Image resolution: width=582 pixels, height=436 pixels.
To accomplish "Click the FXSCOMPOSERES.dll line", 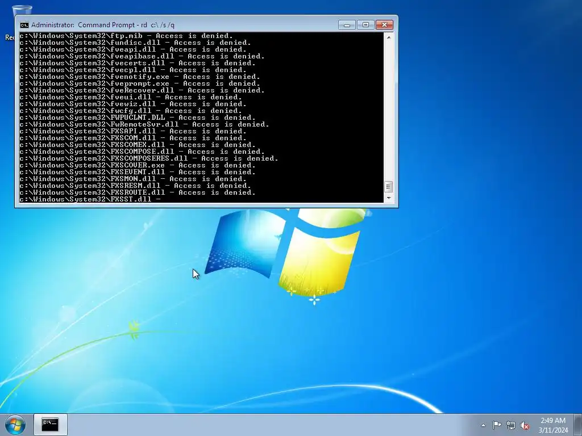I will click(x=149, y=159).
